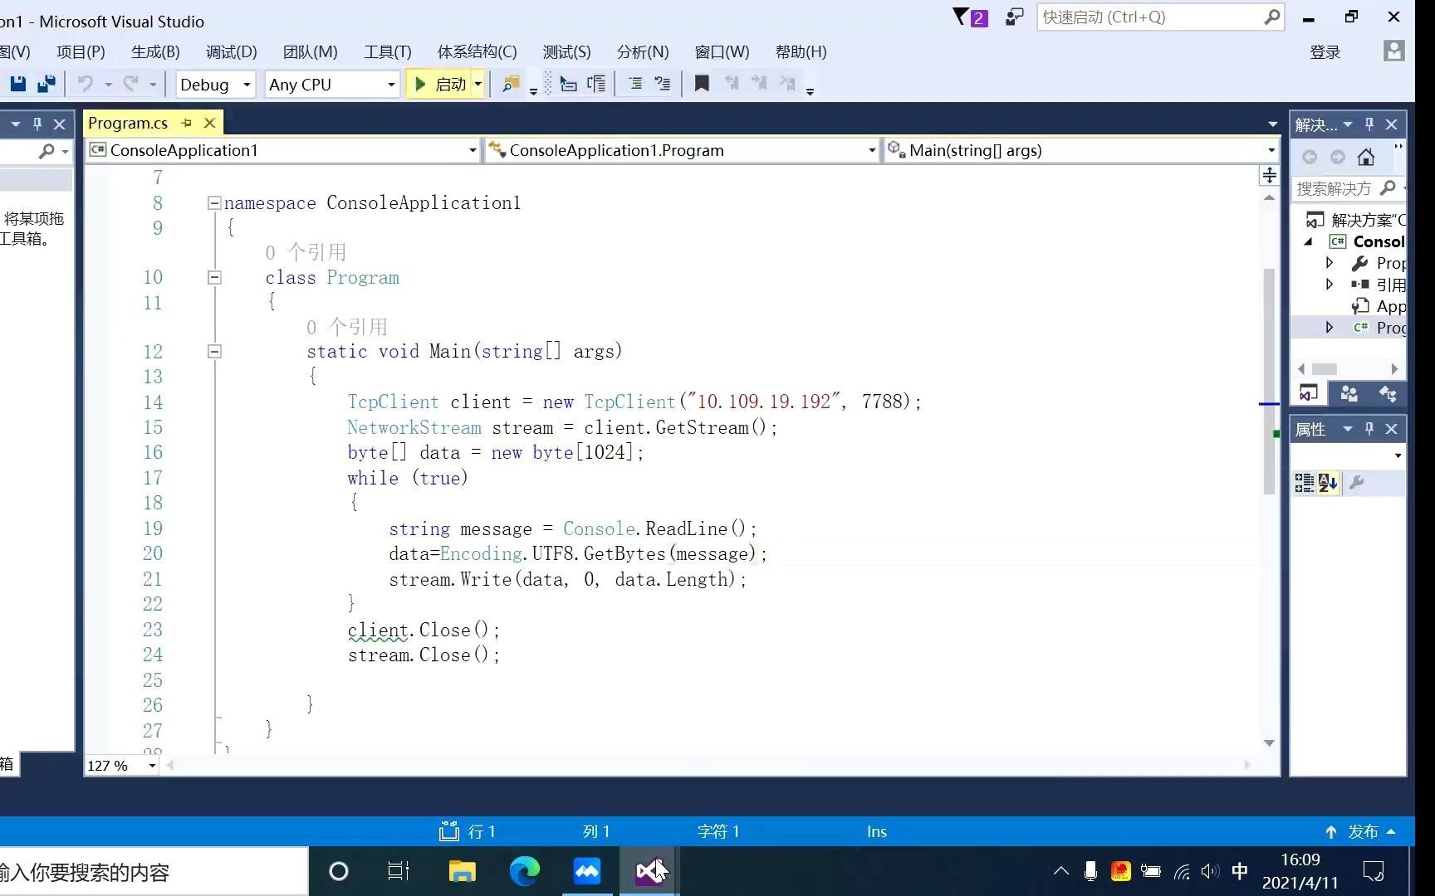
Task: Switch to the Program.cs tab
Action: [x=128, y=122]
